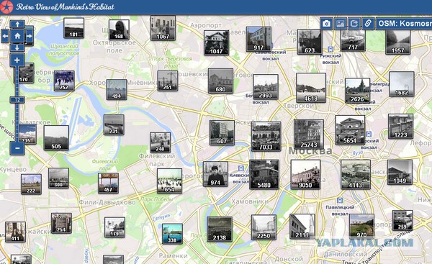Click the home map reset button
The image size is (432, 264).
17,36
